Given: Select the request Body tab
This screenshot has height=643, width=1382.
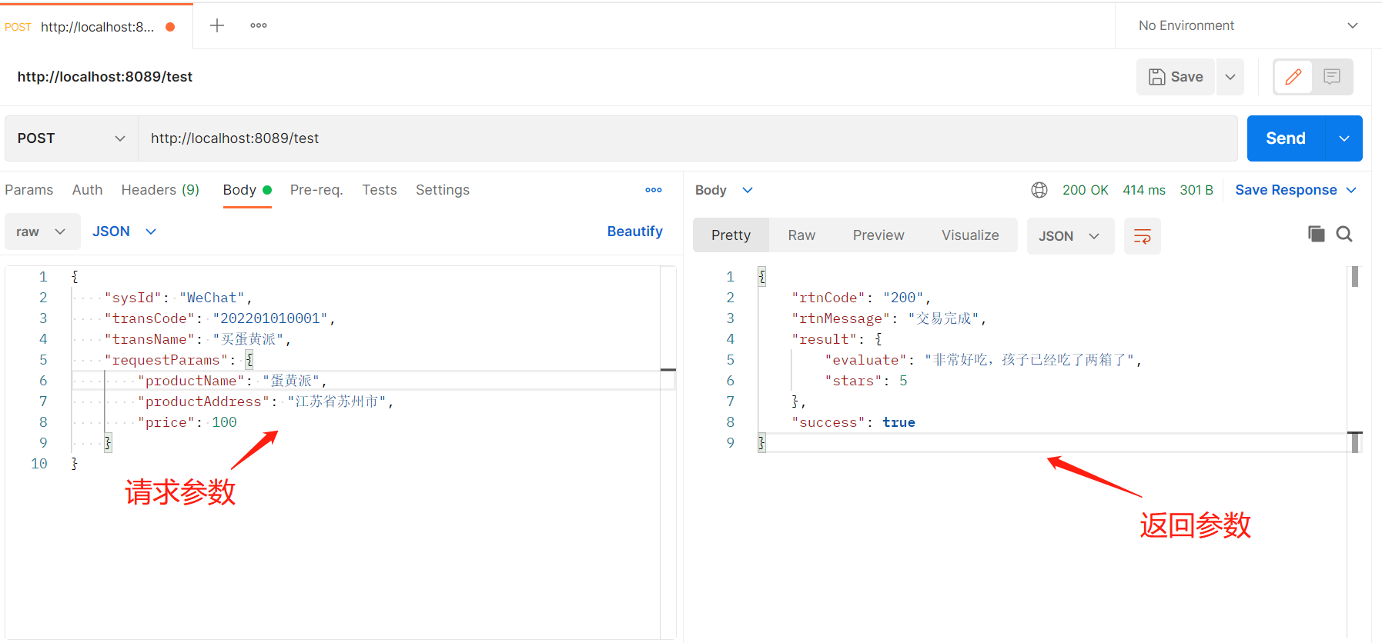Looking at the screenshot, I should point(247,190).
